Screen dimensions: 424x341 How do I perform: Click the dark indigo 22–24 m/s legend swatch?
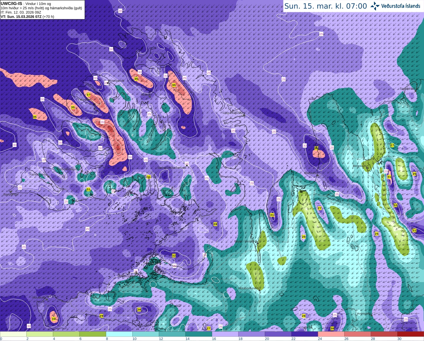coord(305,334)
